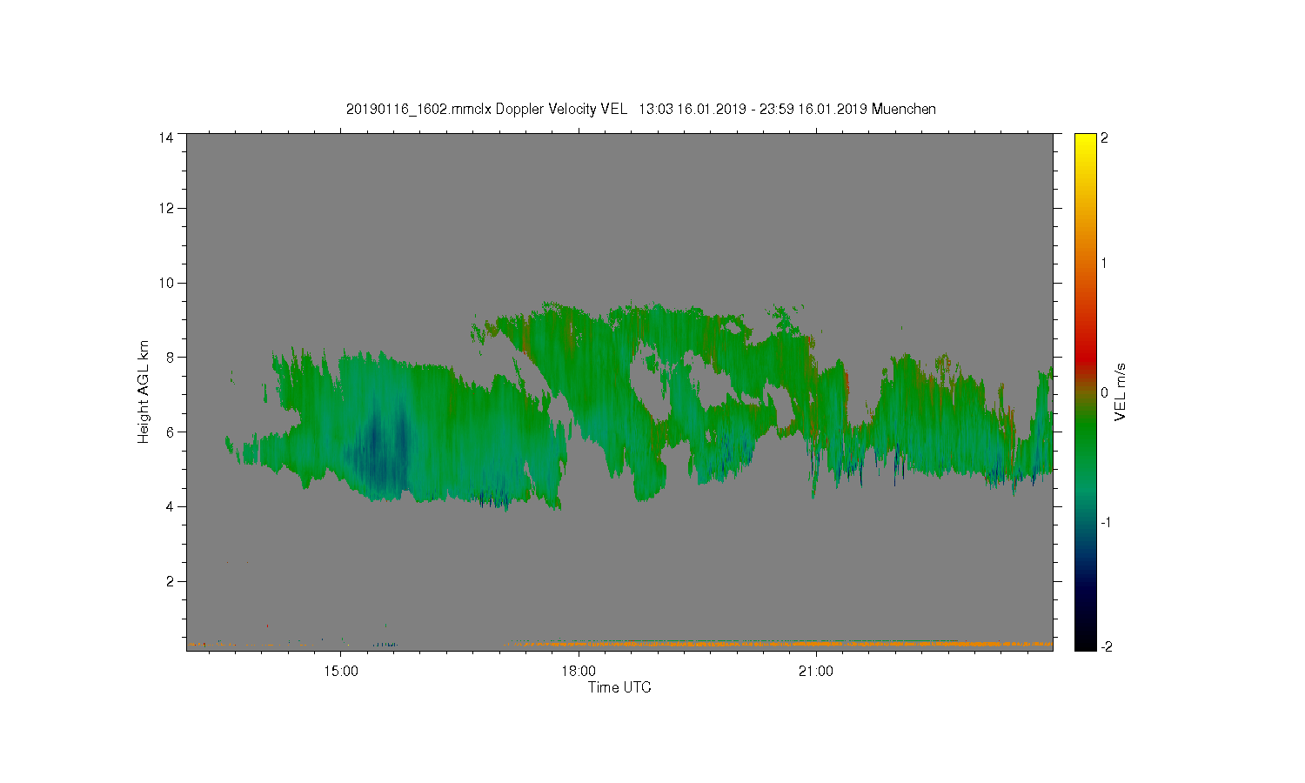Click the black bottom of the colorbar

pos(1085,642)
